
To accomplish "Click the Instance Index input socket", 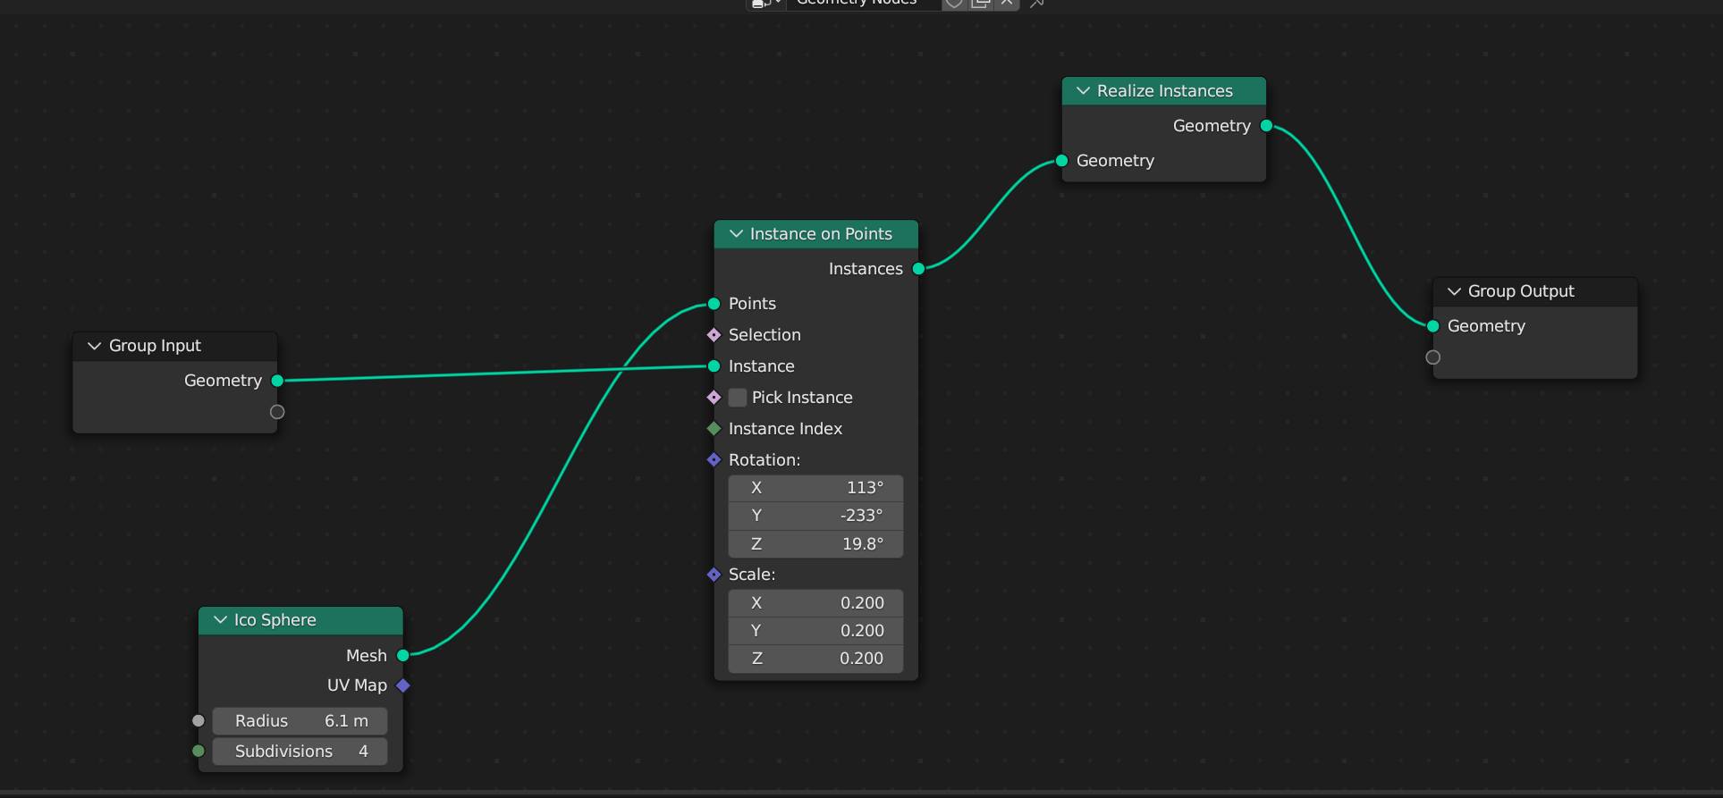I will (714, 429).
